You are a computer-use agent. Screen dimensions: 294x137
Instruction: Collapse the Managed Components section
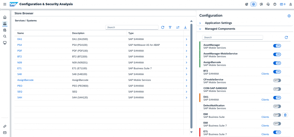click(200, 29)
